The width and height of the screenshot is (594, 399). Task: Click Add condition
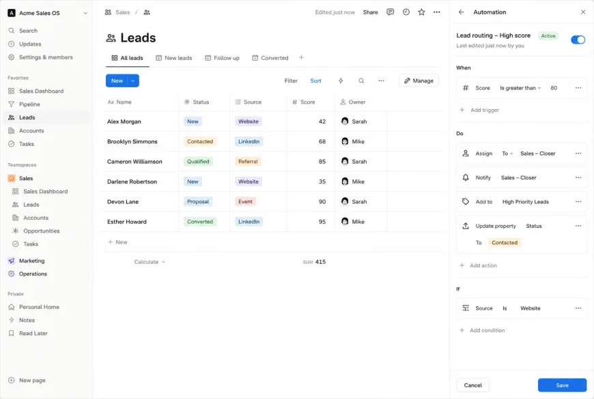(482, 330)
